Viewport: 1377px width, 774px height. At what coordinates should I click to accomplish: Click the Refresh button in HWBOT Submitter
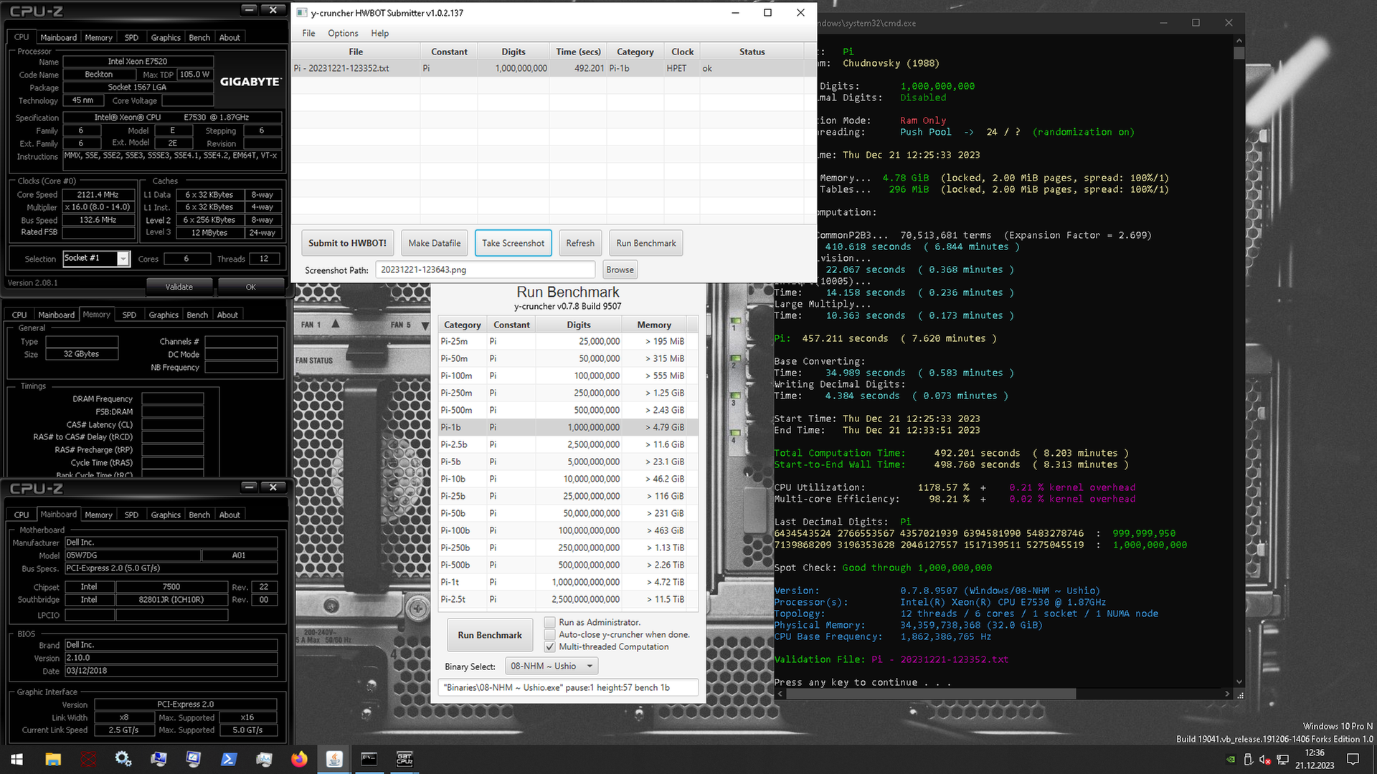click(x=580, y=243)
